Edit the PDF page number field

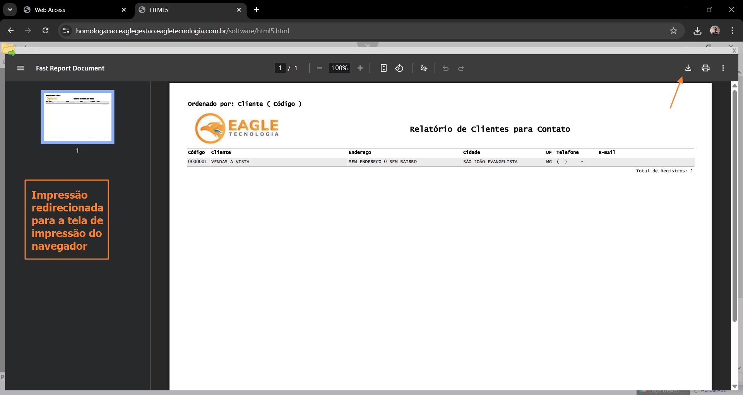[280, 68]
